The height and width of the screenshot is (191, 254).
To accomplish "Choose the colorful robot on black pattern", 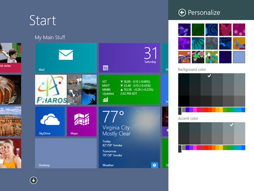I will pos(198,57).
